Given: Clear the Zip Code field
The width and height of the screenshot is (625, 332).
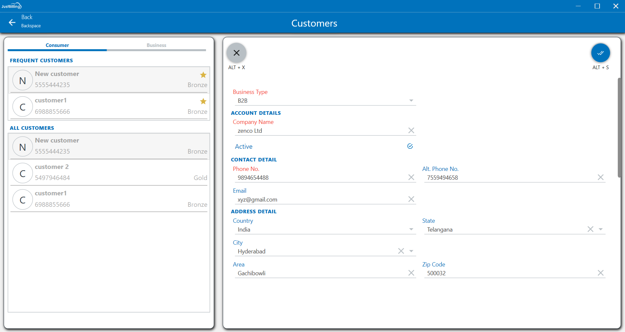Looking at the screenshot, I should click(600, 273).
